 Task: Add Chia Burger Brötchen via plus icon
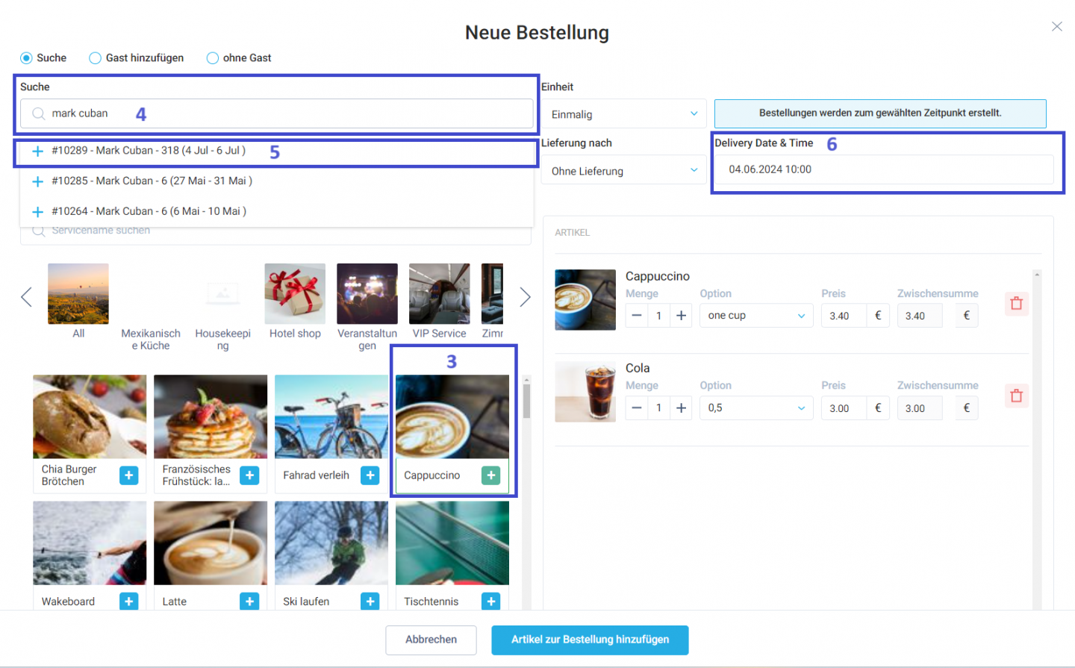point(129,475)
